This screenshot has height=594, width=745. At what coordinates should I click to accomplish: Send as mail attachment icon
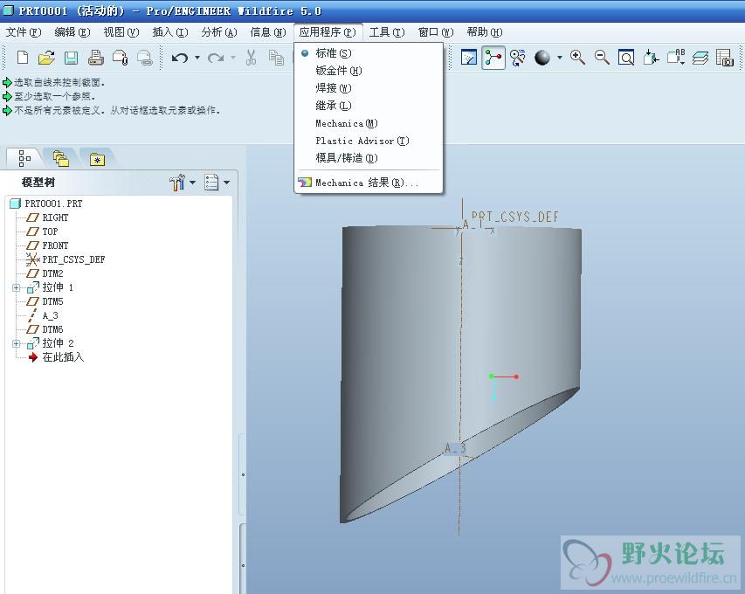click(121, 58)
